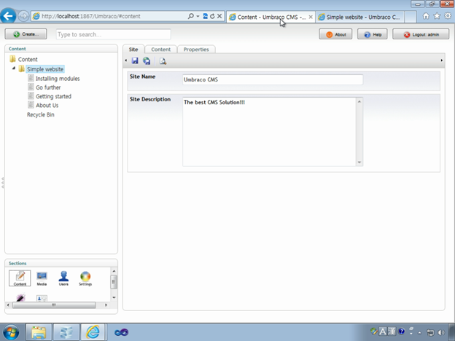Open the Windows Start button
This screenshot has height=341, width=455.
click(x=11, y=332)
